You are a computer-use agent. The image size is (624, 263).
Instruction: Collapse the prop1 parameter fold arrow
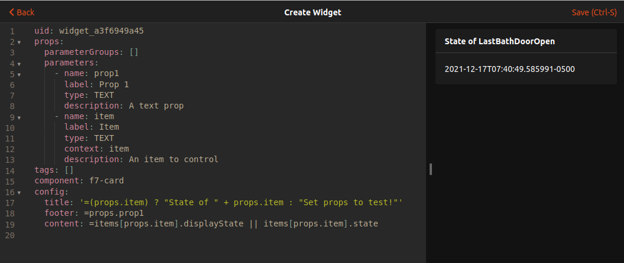click(x=19, y=74)
